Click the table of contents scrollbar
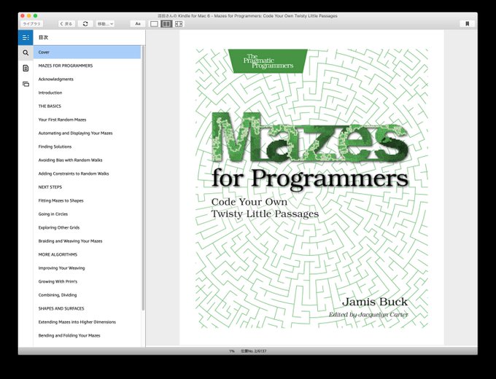Image resolution: width=496 pixels, height=379 pixels. [x=143, y=179]
